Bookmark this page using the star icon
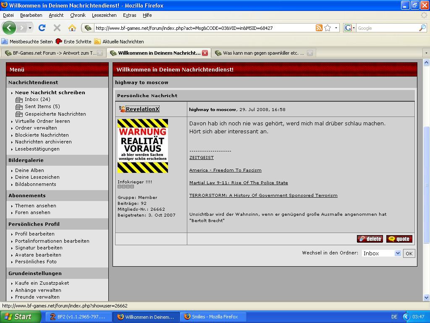Image resolution: width=430 pixels, height=323 pixels. [328, 28]
